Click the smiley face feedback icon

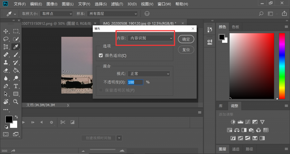pyautogui.click(x=147, y=14)
